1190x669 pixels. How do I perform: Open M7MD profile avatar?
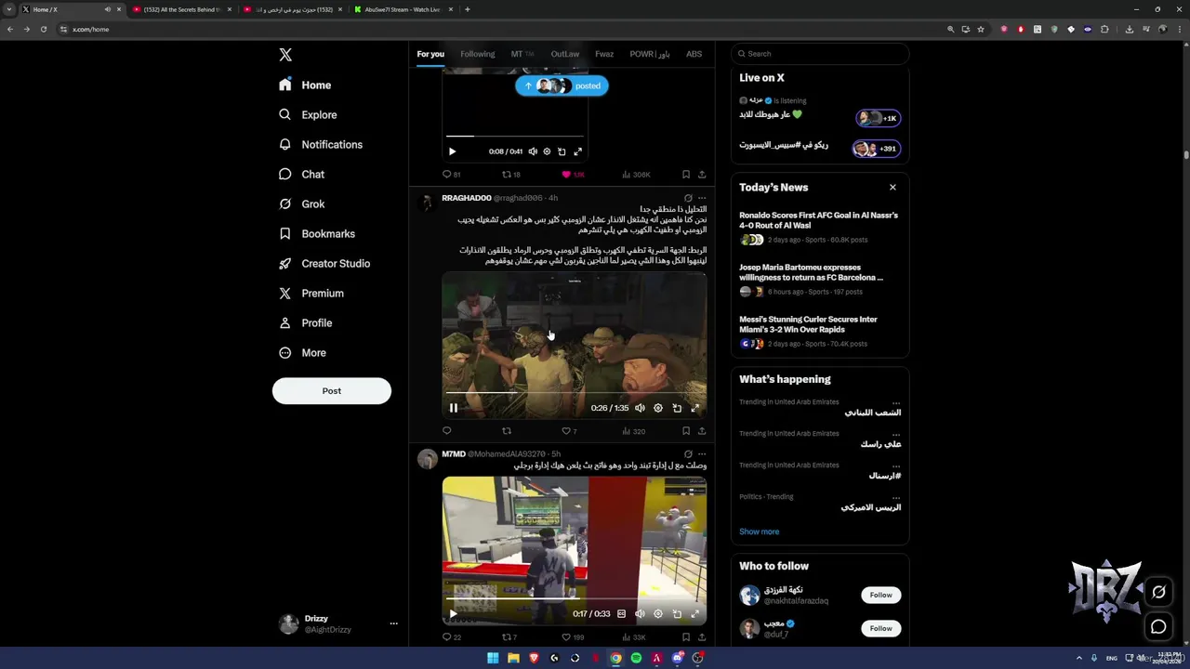tap(427, 459)
